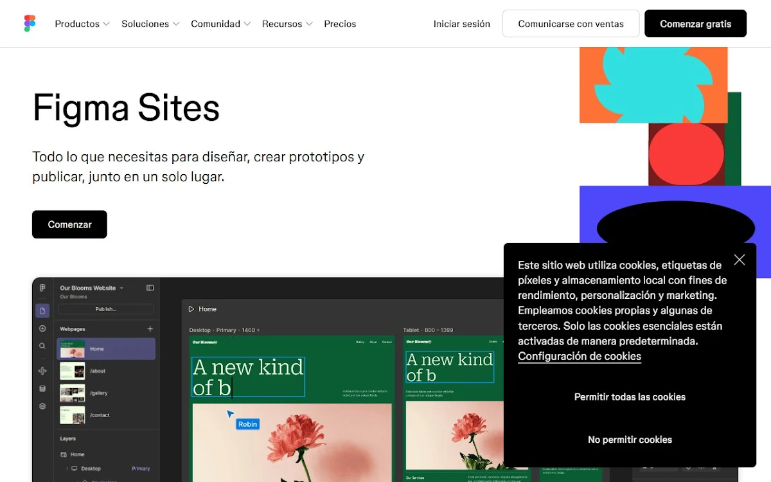The width and height of the screenshot is (771, 482).
Task: Click the database stack icon in mockup sidebar
Action: (x=42, y=389)
